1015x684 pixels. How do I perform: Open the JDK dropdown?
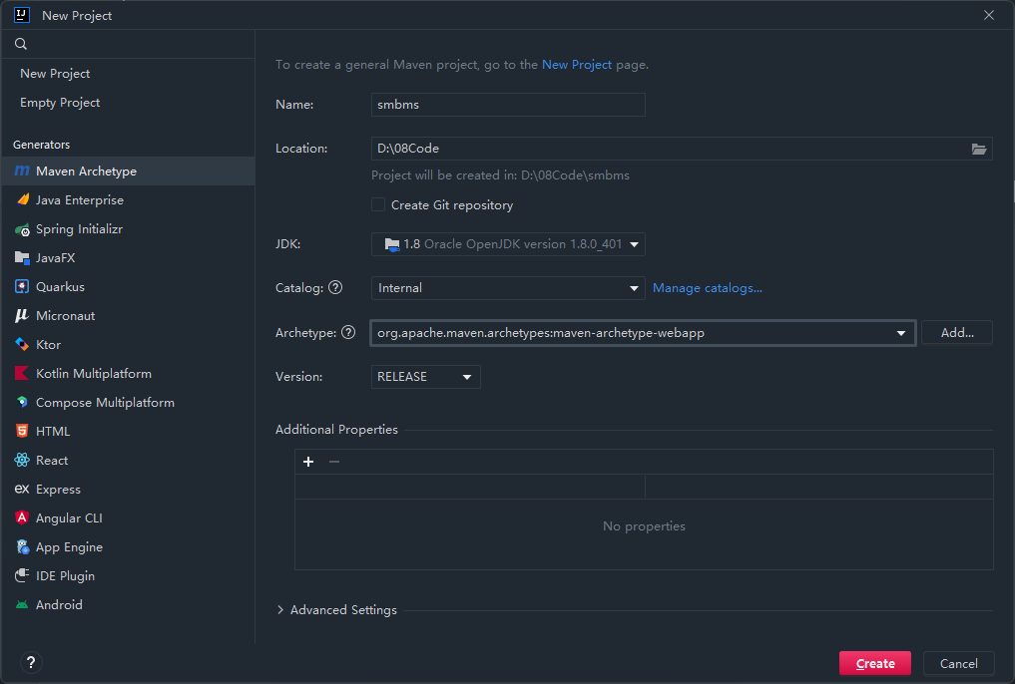[508, 244]
